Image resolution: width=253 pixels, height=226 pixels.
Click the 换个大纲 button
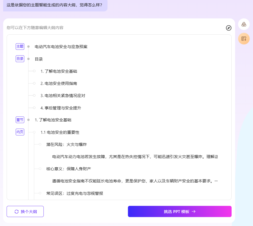(25, 211)
